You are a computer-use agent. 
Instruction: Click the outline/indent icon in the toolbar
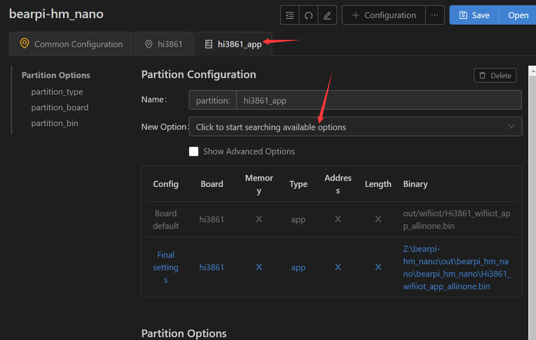coord(290,15)
